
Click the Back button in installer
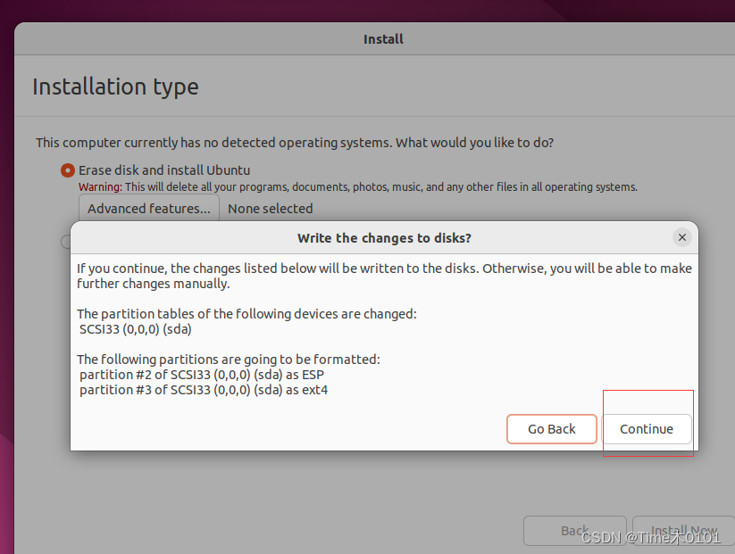[x=574, y=531]
